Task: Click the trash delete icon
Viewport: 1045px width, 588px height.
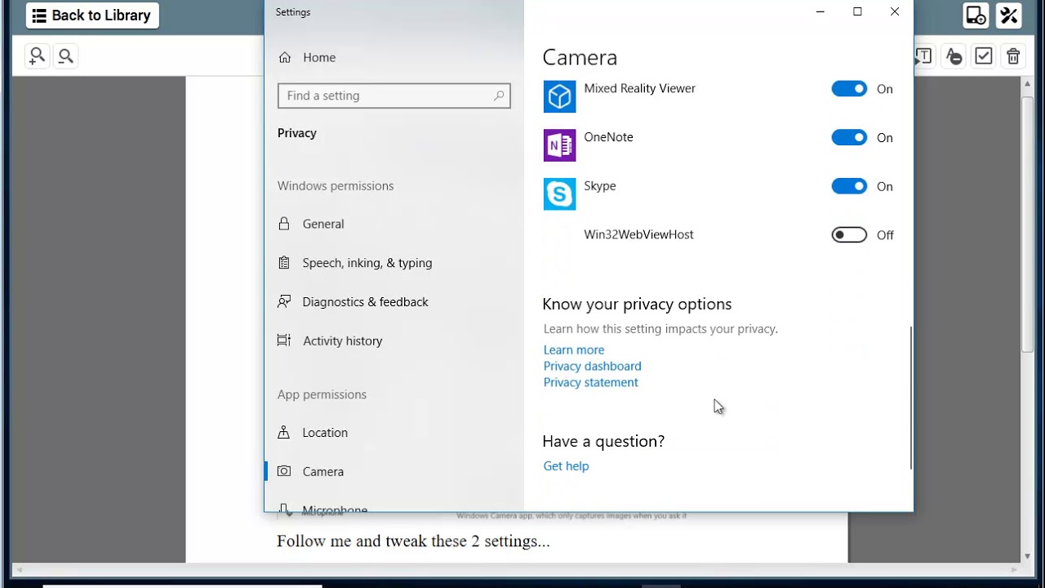Action: click(1013, 56)
